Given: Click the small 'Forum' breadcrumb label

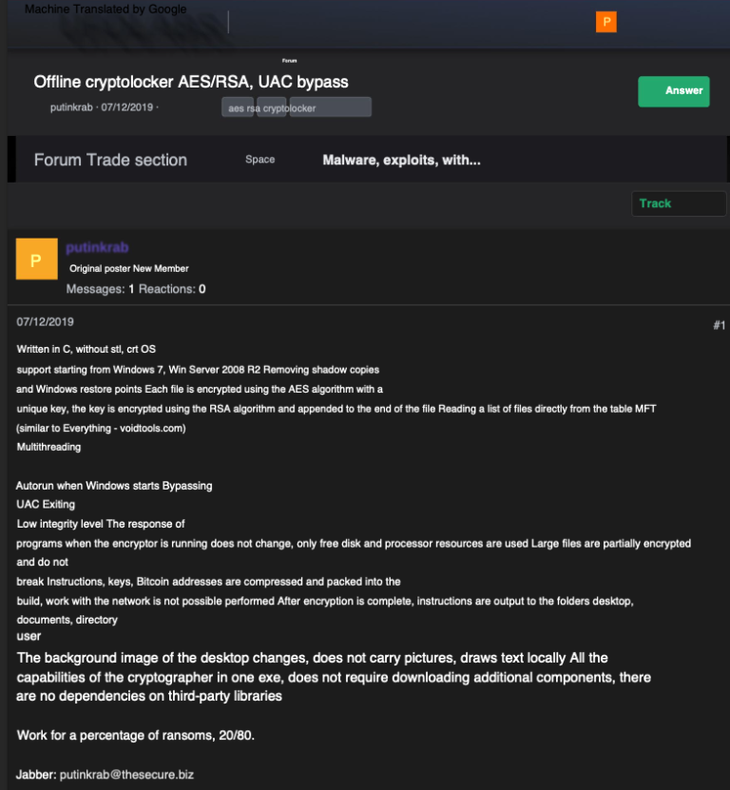Looking at the screenshot, I should 290,60.
